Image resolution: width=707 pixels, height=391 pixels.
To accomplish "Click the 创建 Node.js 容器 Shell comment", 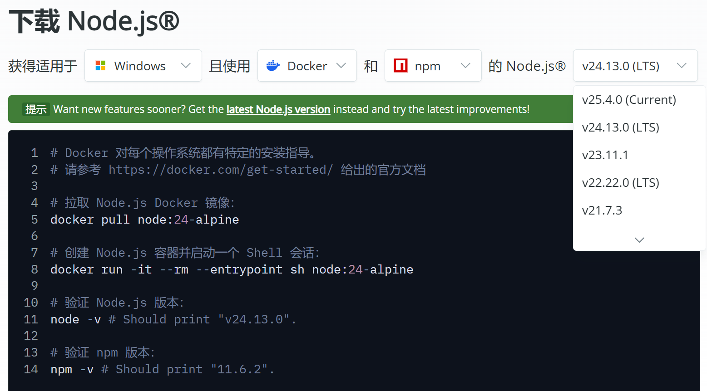I will (x=185, y=253).
